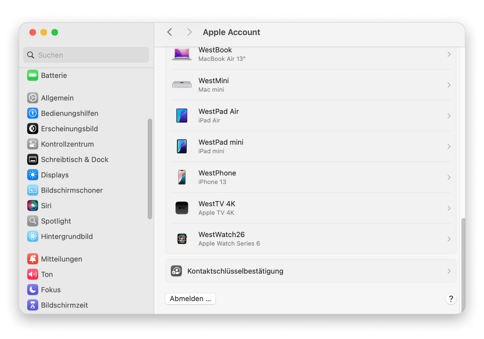
Task: Click the WestPhone iPhone 13 icon
Action: pos(182,177)
